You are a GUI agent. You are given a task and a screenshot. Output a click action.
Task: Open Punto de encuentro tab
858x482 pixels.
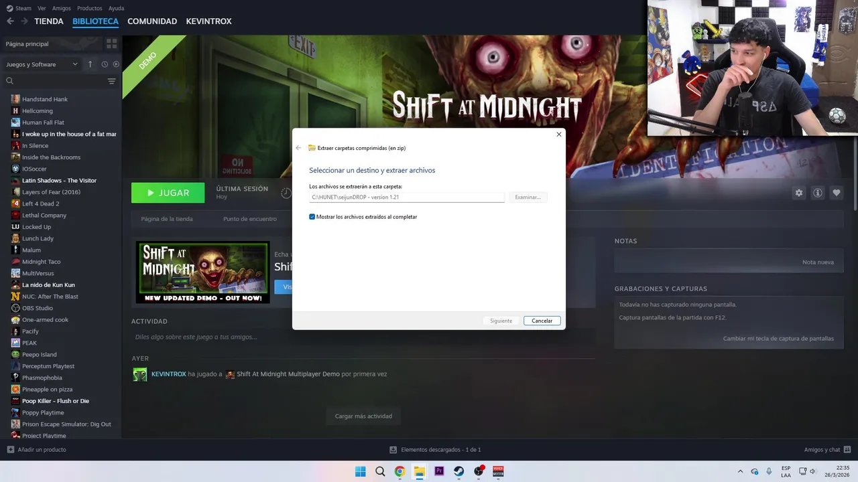pyautogui.click(x=250, y=219)
